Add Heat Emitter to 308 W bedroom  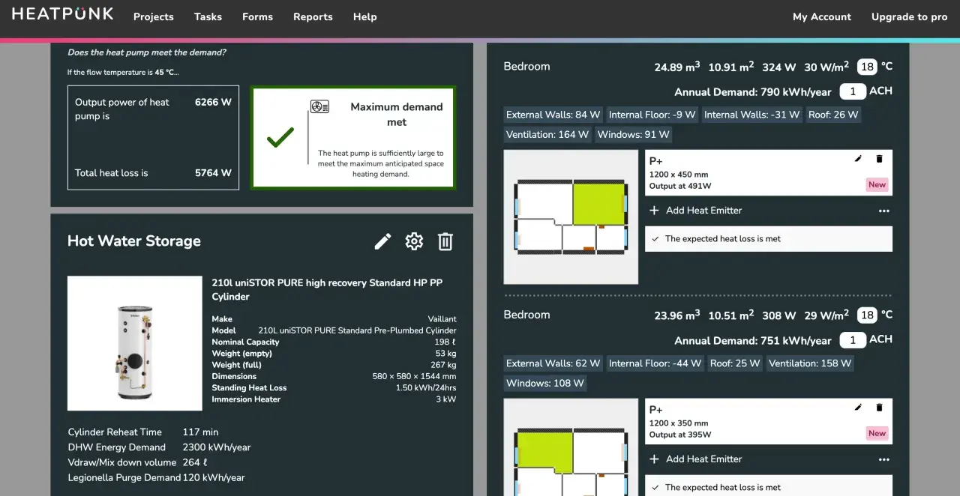(696, 459)
